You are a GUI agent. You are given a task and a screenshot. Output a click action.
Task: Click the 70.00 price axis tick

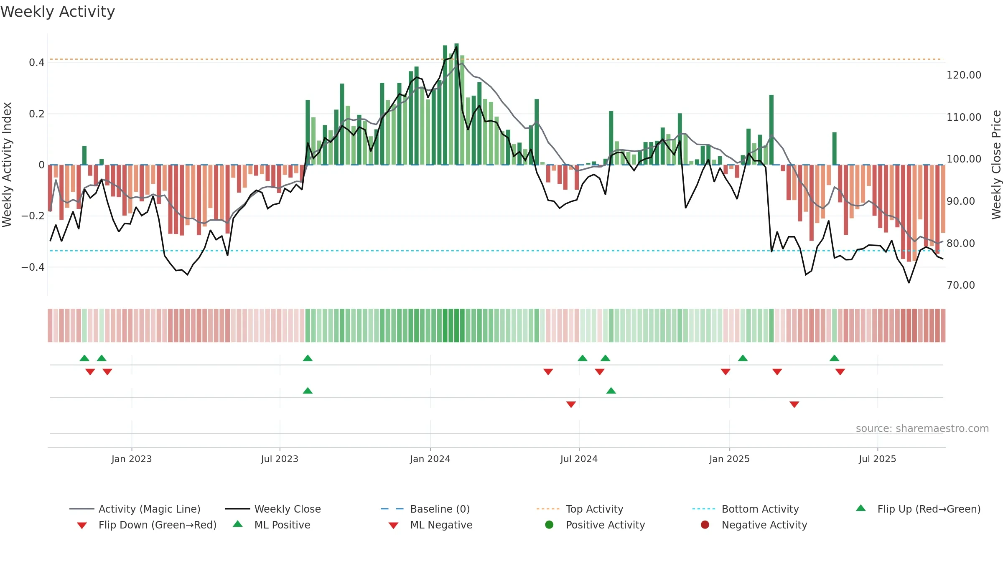pos(961,285)
